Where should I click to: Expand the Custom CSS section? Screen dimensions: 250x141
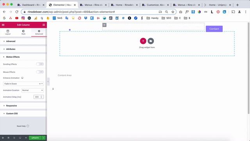point(23,114)
